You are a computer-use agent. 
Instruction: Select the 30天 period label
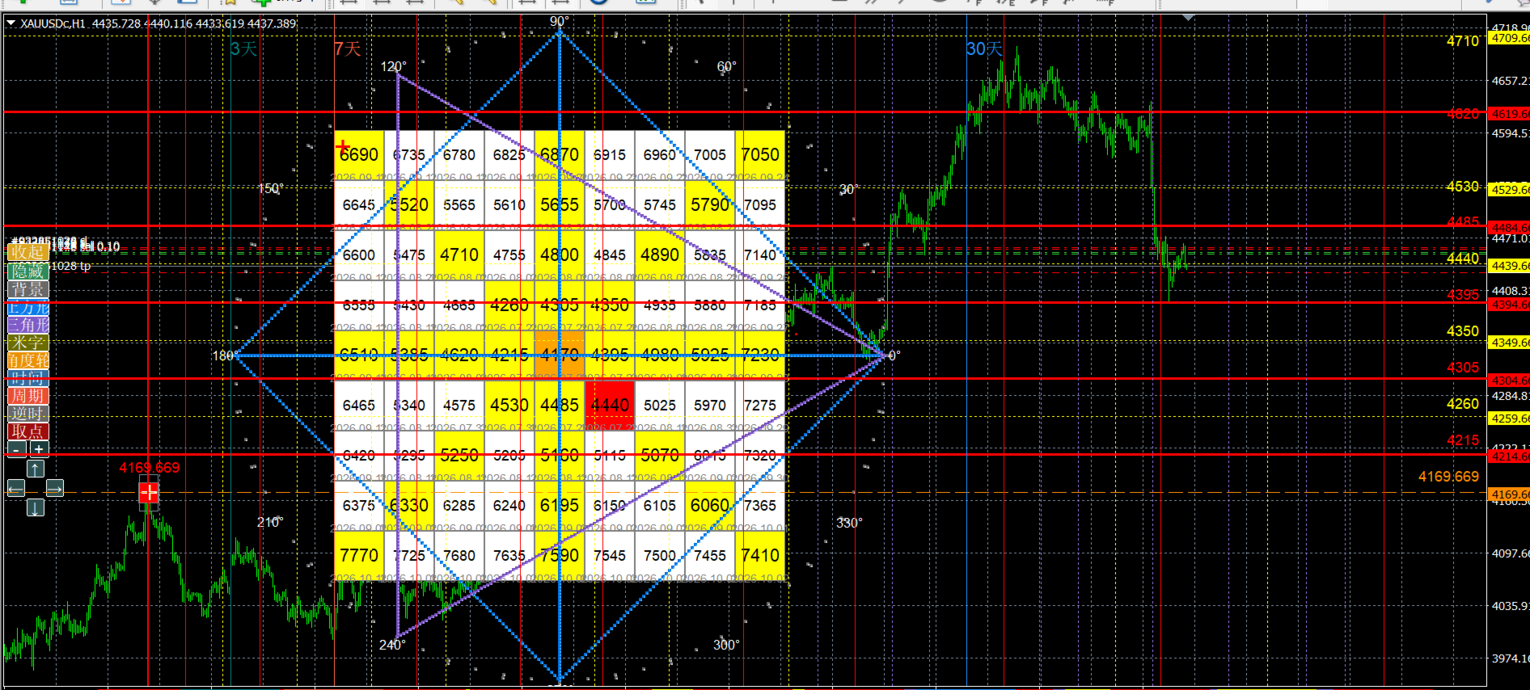point(984,49)
